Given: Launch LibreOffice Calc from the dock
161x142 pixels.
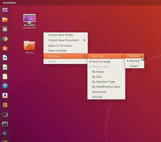Looking at the screenshot, I should pyautogui.click(x=5, y=67).
